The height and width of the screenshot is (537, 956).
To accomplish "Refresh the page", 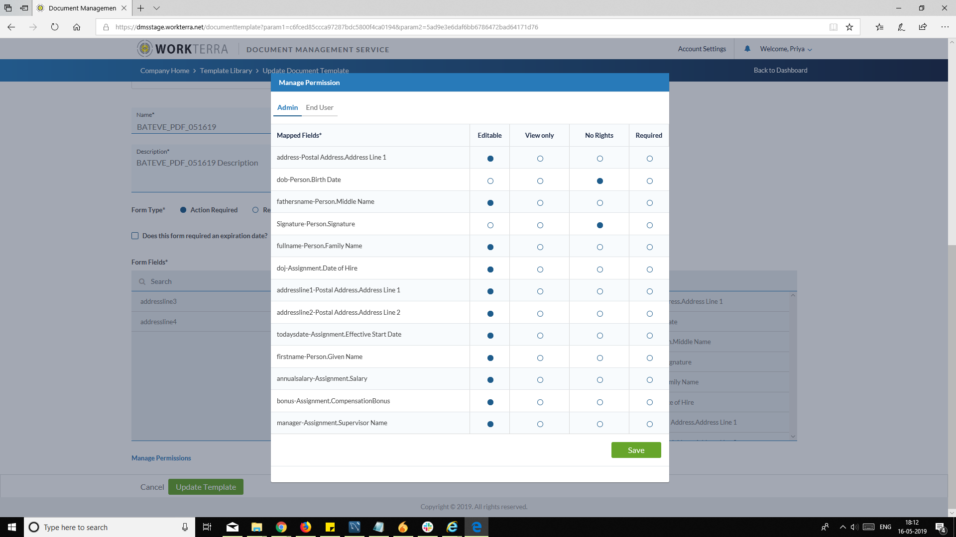I will coord(55,27).
